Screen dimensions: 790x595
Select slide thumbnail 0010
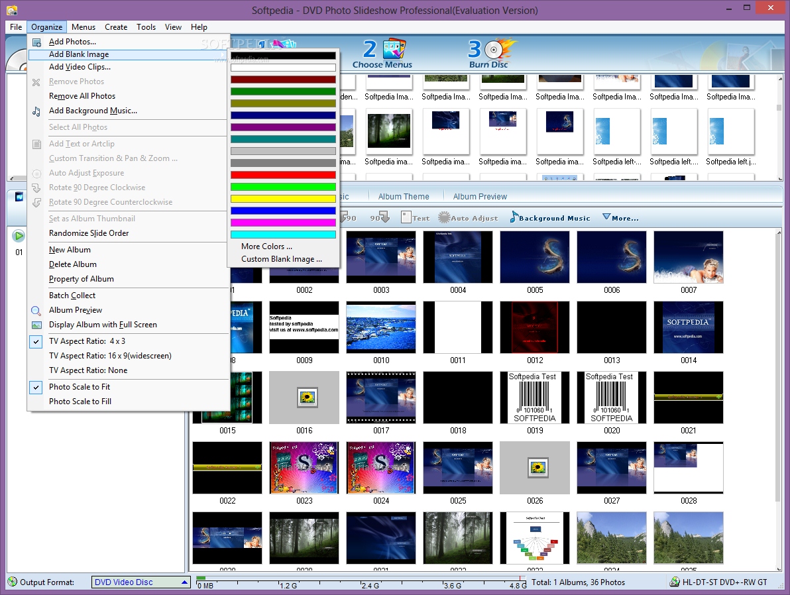(381, 327)
